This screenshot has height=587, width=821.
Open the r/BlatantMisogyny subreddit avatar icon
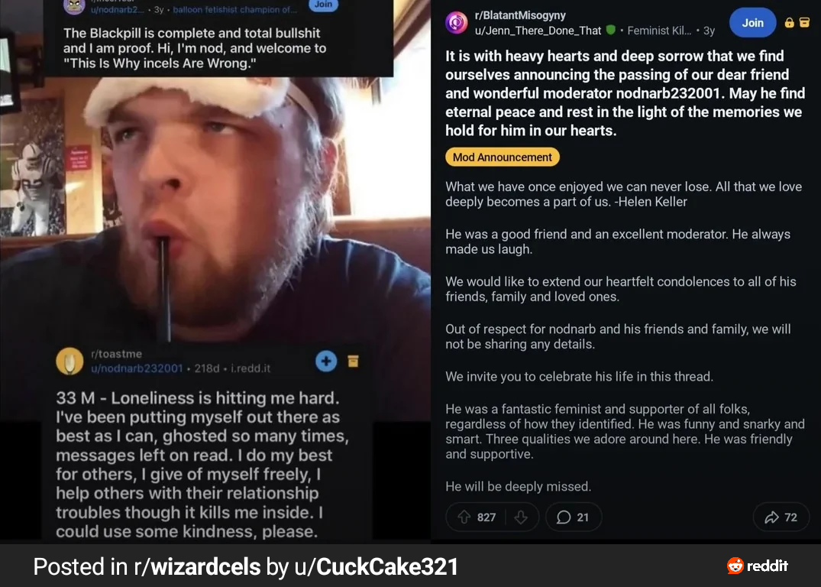point(457,23)
